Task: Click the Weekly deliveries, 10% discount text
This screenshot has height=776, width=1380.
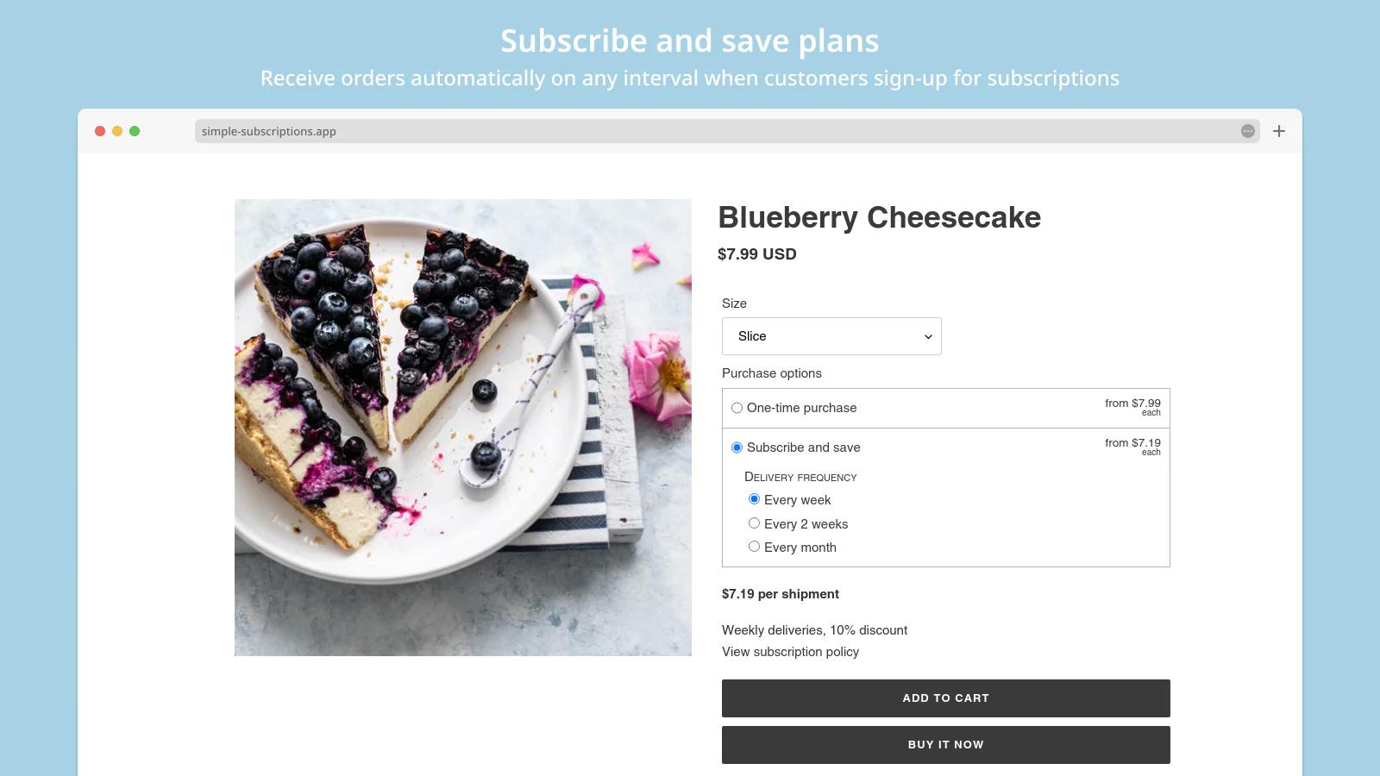Action: [x=814, y=630]
